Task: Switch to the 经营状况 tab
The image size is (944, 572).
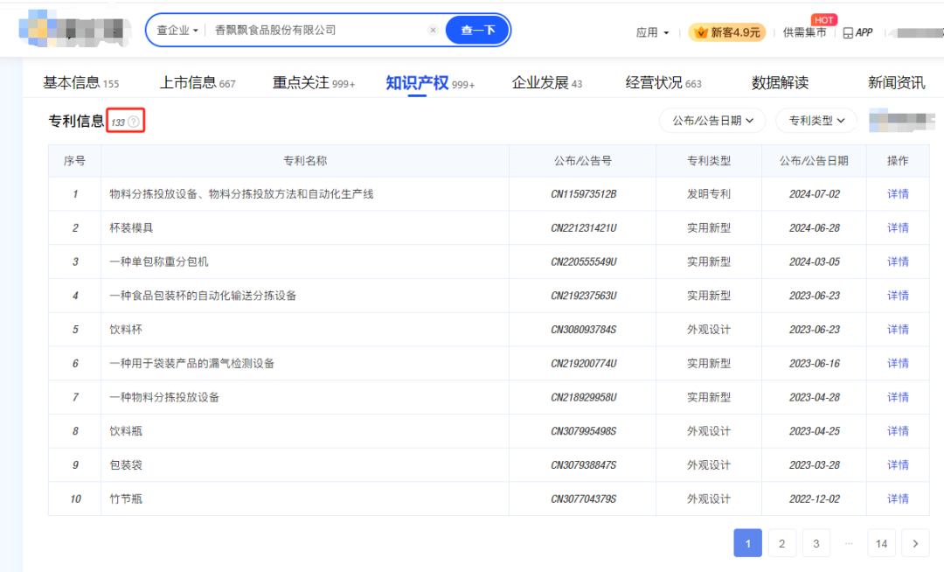Action: [x=663, y=83]
